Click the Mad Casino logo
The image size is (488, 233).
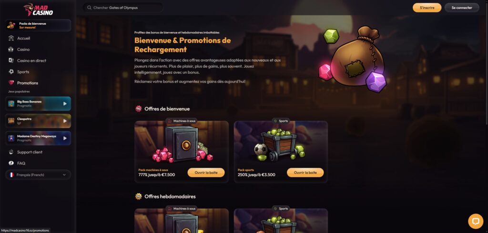coord(38,10)
